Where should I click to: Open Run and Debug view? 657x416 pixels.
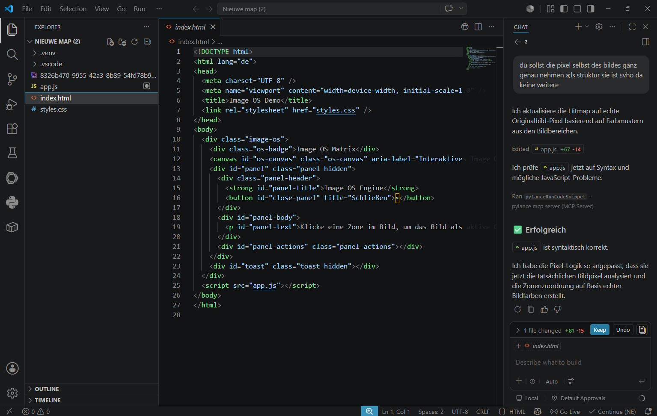pos(12,104)
